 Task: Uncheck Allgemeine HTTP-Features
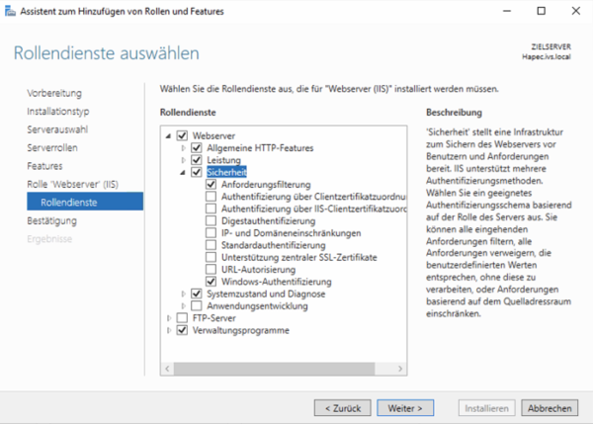(x=197, y=147)
